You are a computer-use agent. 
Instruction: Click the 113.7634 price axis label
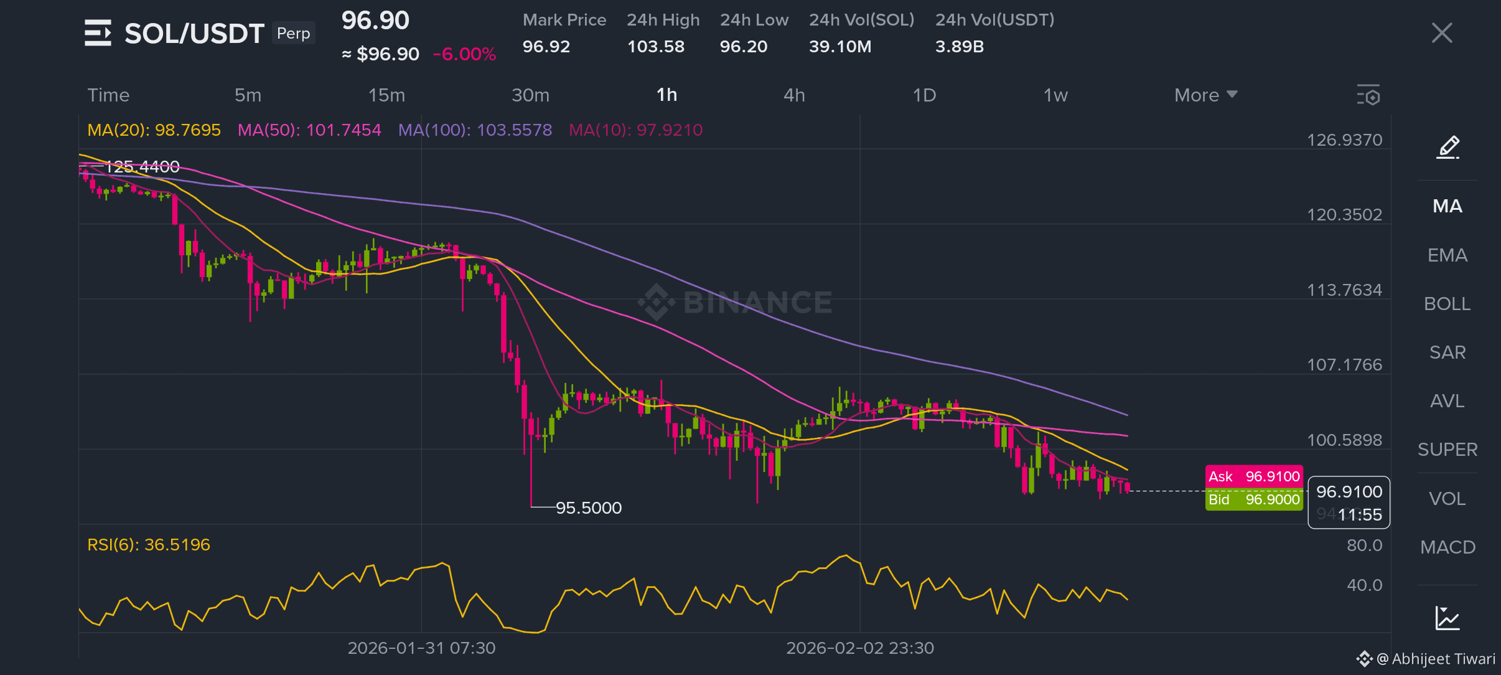tap(1344, 290)
